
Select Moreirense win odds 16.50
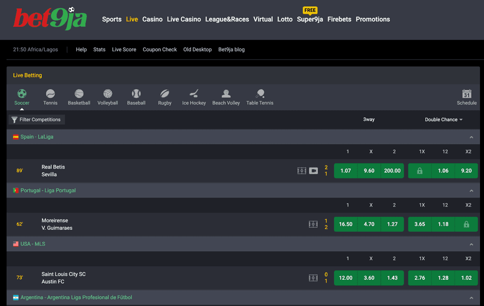point(346,224)
